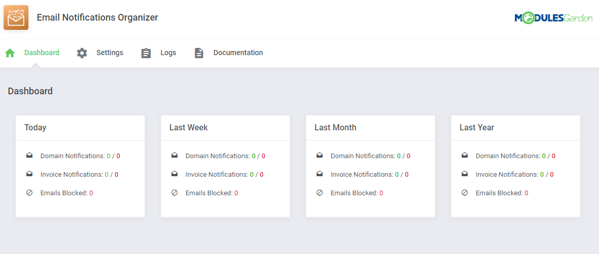Click Invoice Notifications text in Last Month card
Screen dimensions: 599x254
[x=362, y=174]
